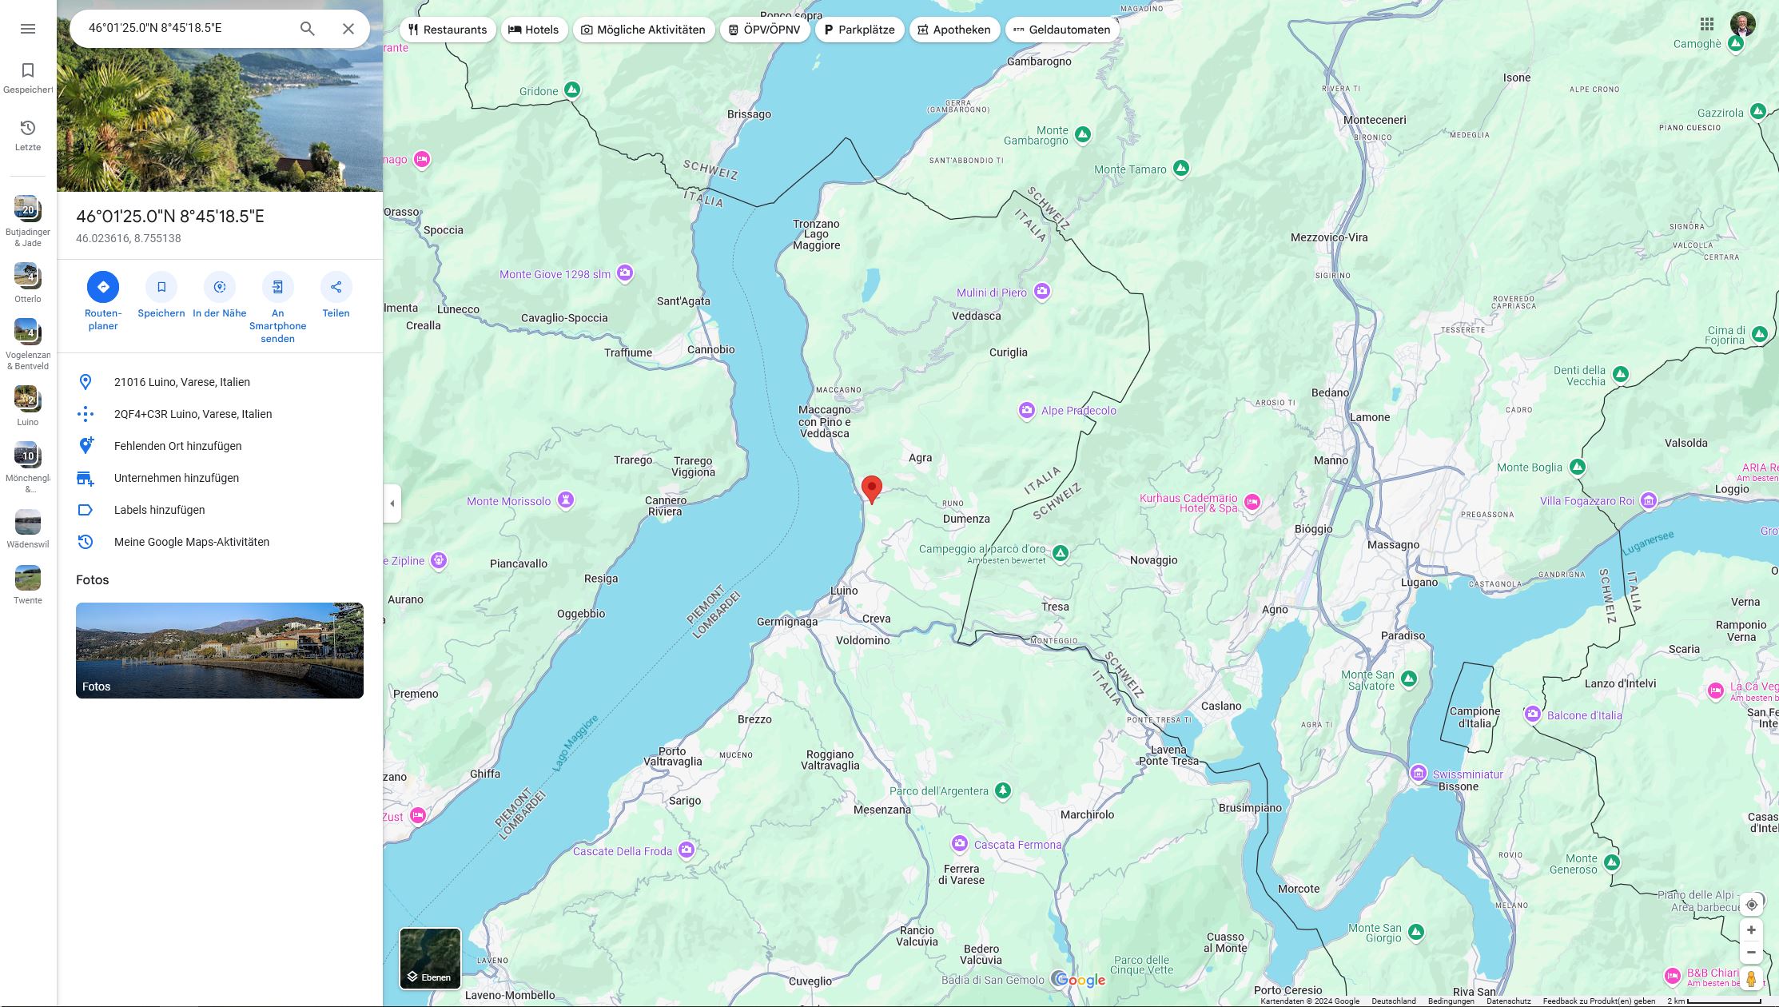This screenshot has height=1007, width=1779.
Task: Click the search magnifier icon
Action: 308,29
